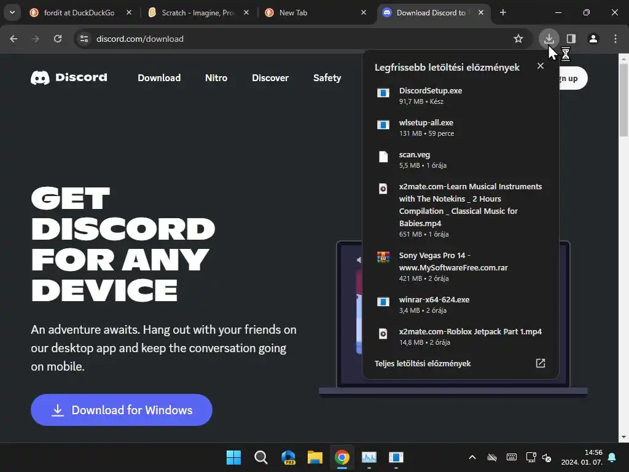The height and width of the screenshot is (472, 629).
Task: Open the Chrome profile icon
Action: [593, 39]
